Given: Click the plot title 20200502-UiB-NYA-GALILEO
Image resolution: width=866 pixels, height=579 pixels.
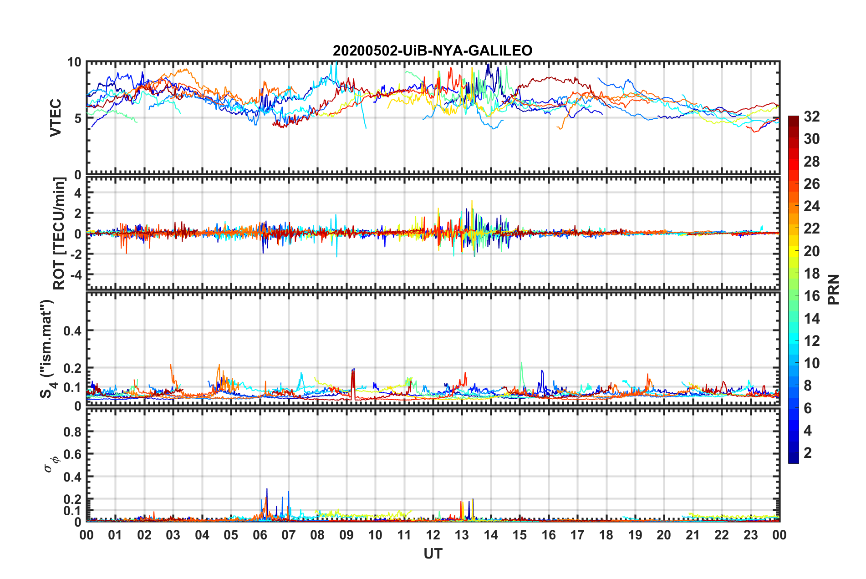Looking at the screenshot, I should tap(433, 51).
